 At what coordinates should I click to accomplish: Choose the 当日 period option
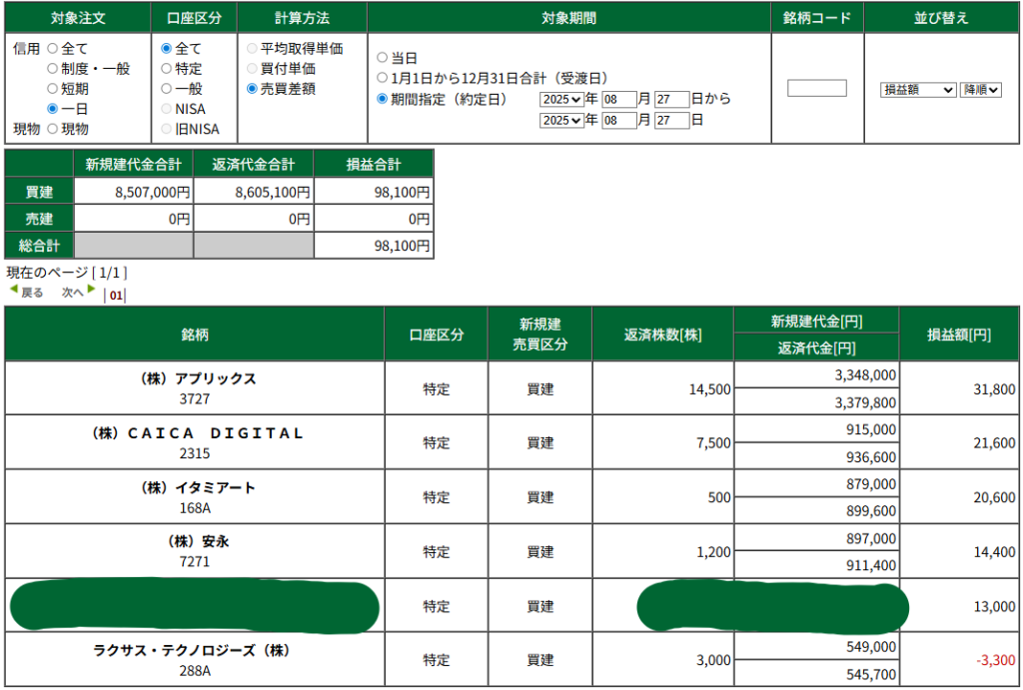click(383, 58)
